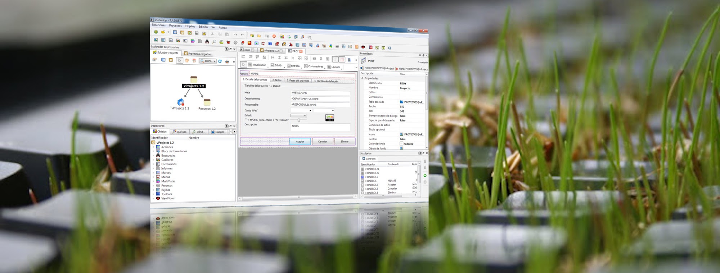Select 4. Plantilla de definición tab

(326, 81)
